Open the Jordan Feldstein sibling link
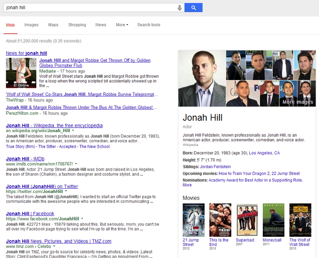This screenshot has width=319, height=258. coord(215,167)
